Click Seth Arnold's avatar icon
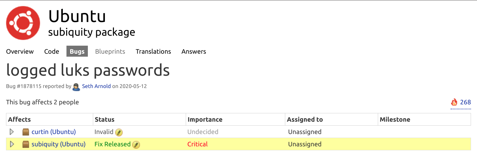 click(x=76, y=87)
